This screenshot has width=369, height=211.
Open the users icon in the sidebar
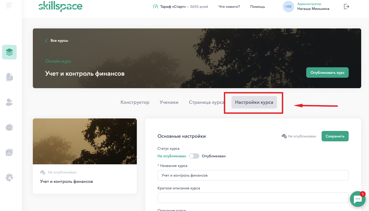(x=9, y=102)
